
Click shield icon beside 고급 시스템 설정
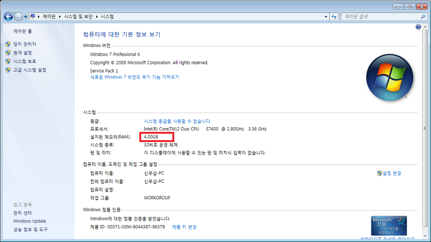pos(8,70)
